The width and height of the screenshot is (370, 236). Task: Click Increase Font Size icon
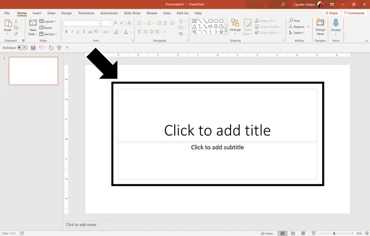click(116, 23)
